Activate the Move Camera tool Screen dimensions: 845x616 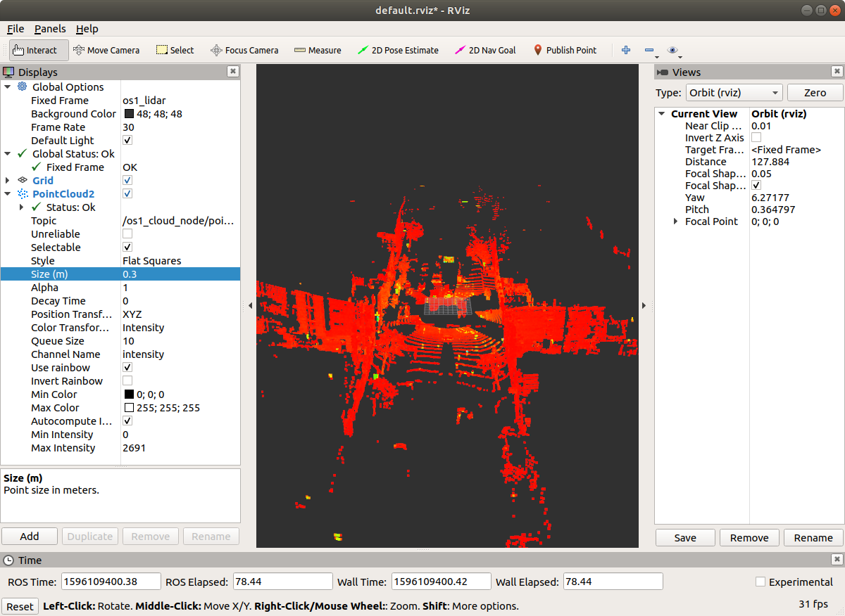[x=106, y=50]
